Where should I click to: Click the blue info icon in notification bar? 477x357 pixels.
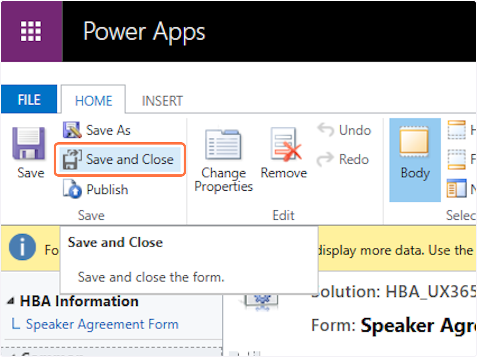point(22,247)
